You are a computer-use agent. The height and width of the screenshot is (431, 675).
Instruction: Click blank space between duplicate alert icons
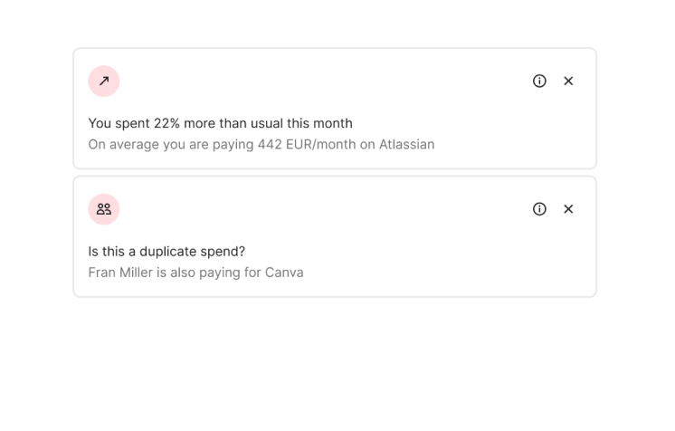(326, 209)
